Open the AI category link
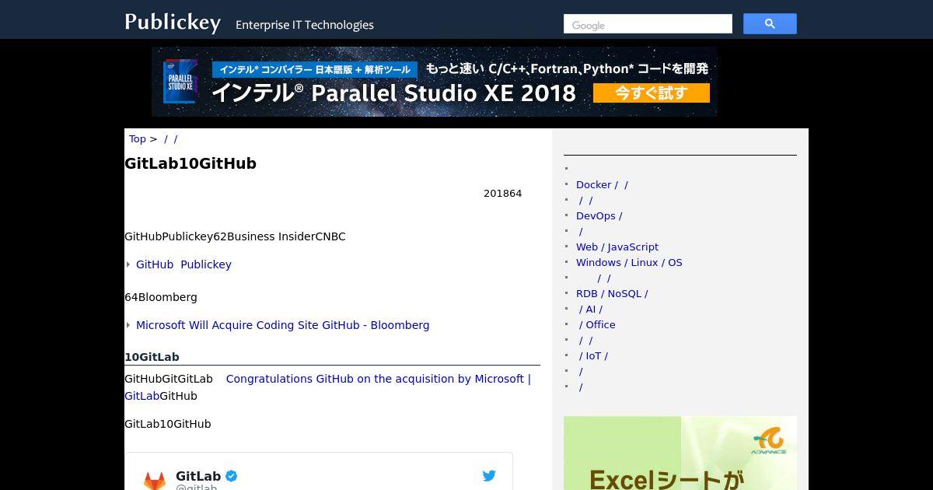 [x=591, y=309]
